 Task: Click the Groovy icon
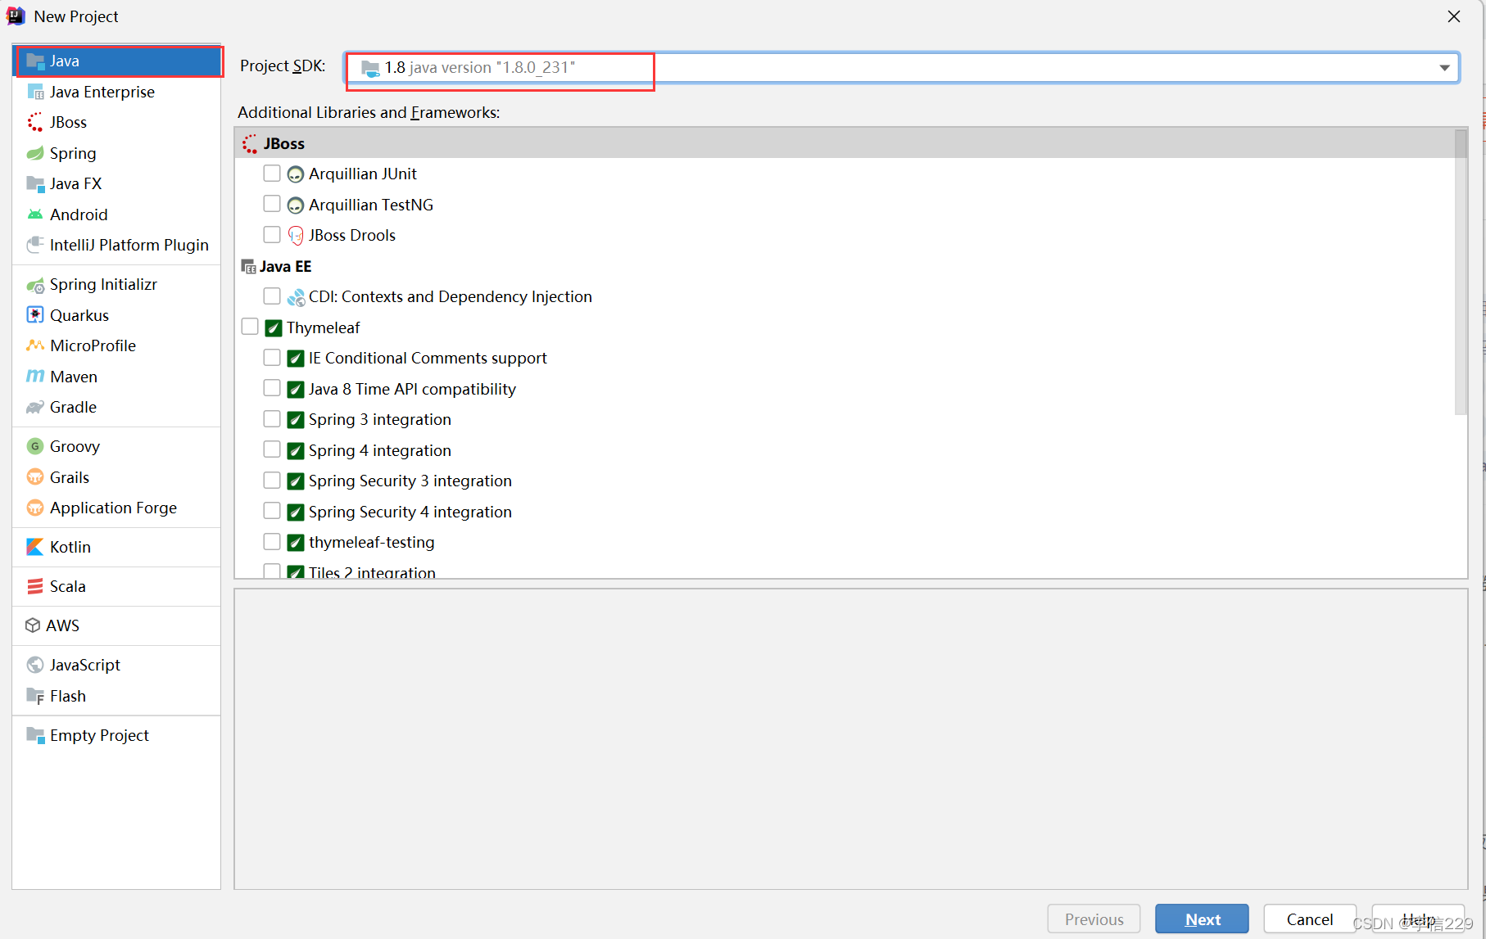click(x=35, y=446)
